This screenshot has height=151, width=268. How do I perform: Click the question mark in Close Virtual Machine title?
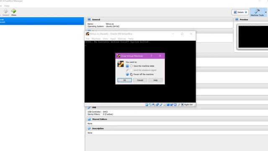point(151,56)
